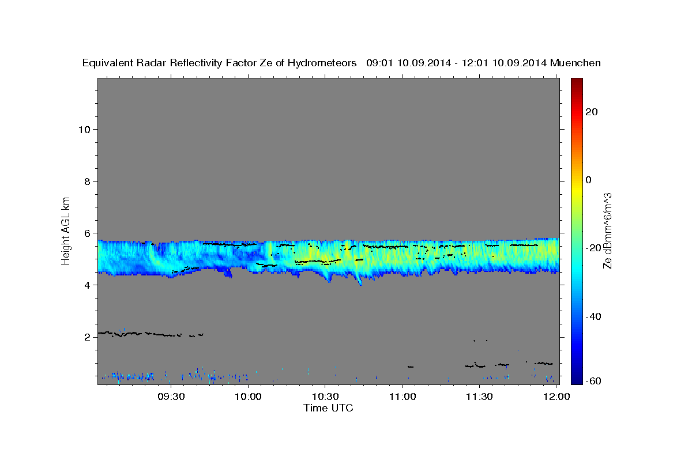
Task: Click the '10:00' time tick label
Action: 249,396
